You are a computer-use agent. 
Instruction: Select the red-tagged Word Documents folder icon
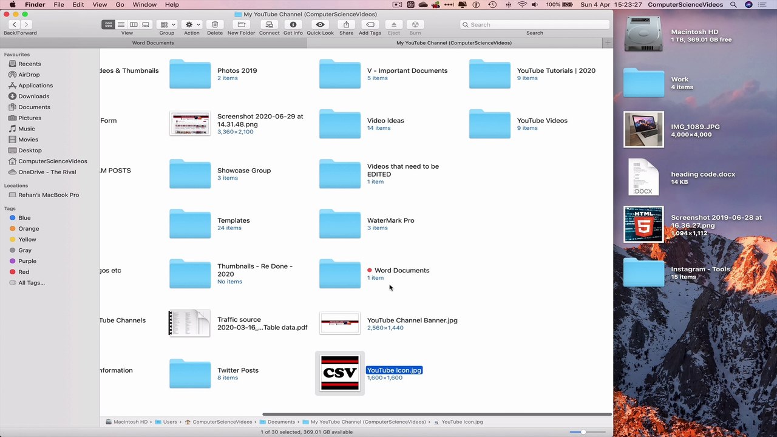340,274
